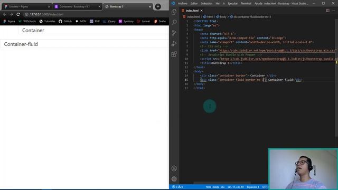Open the Search panel in VS Code
Image resolution: width=338 pixels, height=190 pixels.
pyautogui.click(x=174, y=22)
